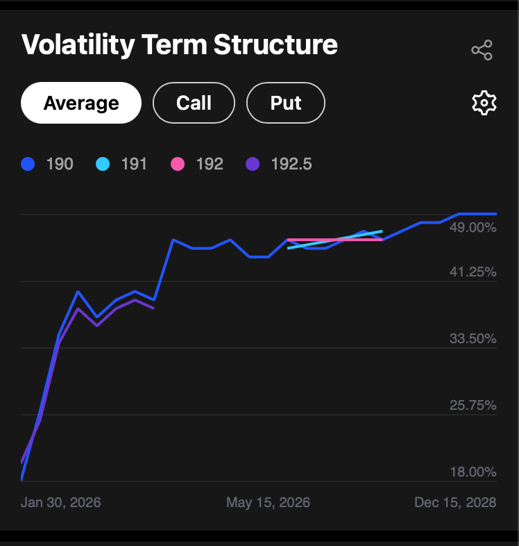
Task: Toggle the 191 strike series dot
Action: click(x=103, y=164)
